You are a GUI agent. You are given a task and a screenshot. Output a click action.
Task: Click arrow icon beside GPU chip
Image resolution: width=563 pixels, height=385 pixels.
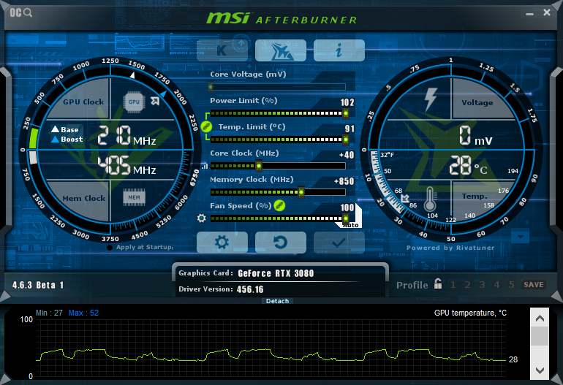[x=155, y=101]
